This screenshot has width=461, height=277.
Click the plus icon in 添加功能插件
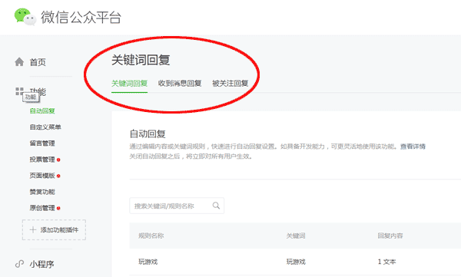pos(33,229)
